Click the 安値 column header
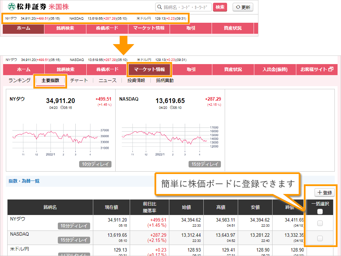The image size is (341, 256). (255, 207)
